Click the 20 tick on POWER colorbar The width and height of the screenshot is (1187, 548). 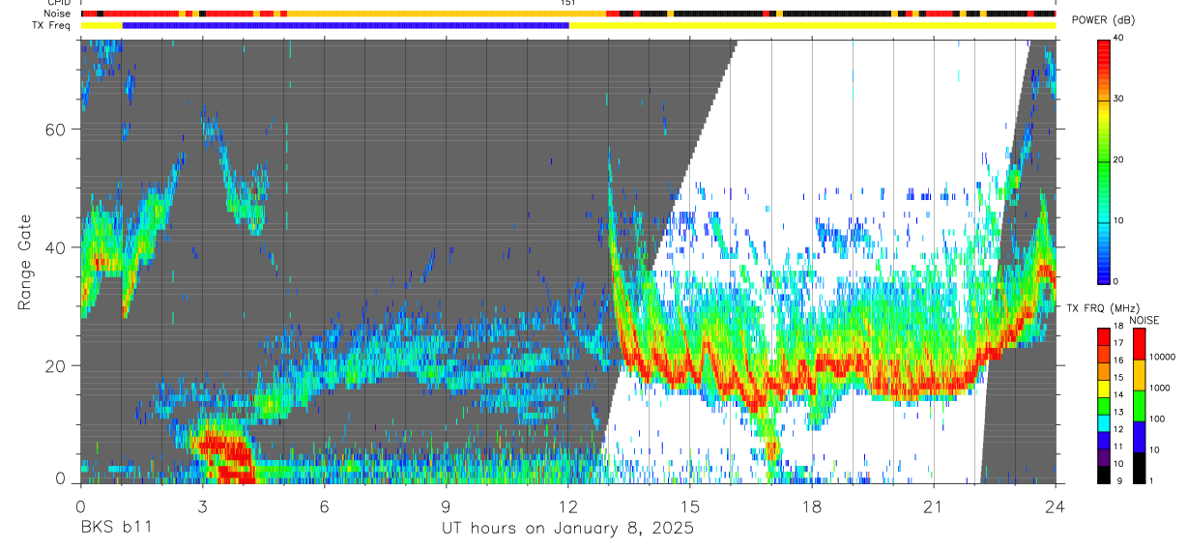pyautogui.click(x=1119, y=160)
